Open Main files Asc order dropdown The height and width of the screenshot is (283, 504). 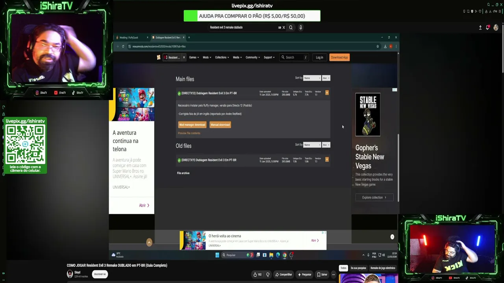(x=326, y=78)
